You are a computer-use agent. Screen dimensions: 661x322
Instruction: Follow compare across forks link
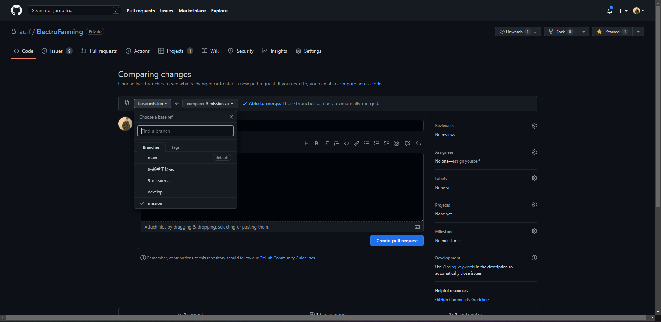[x=360, y=84]
